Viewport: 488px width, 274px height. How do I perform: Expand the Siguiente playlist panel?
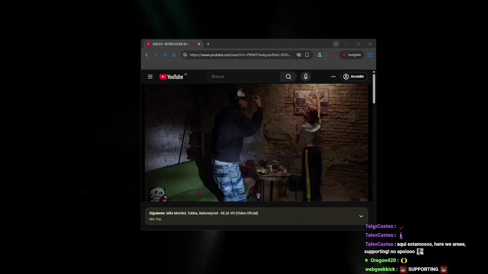pyautogui.click(x=361, y=216)
